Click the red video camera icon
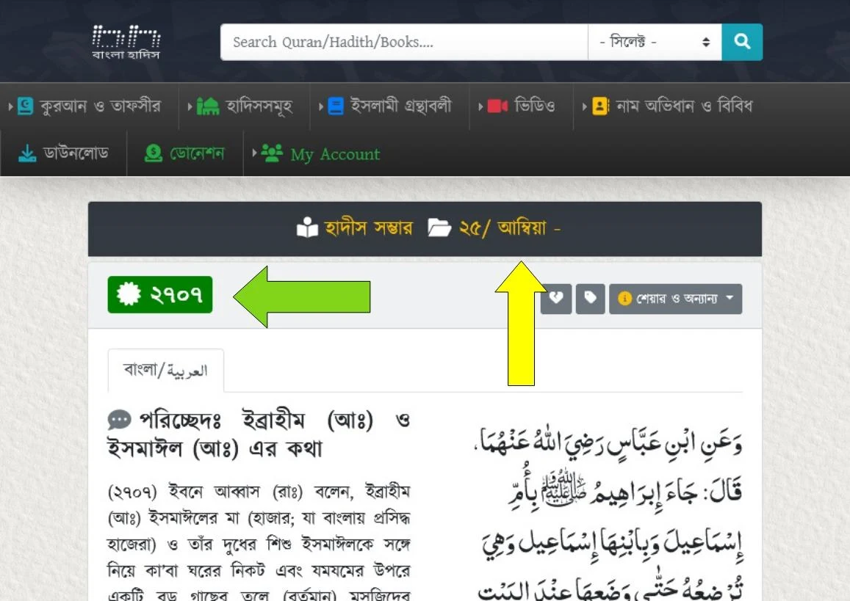850x601 pixels. pos(497,106)
